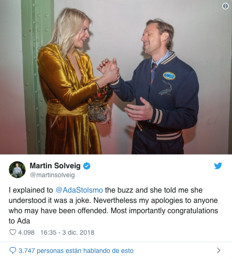Like the tweet with the heart icon
The width and height of the screenshot is (232, 259).
pyautogui.click(x=13, y=232)
